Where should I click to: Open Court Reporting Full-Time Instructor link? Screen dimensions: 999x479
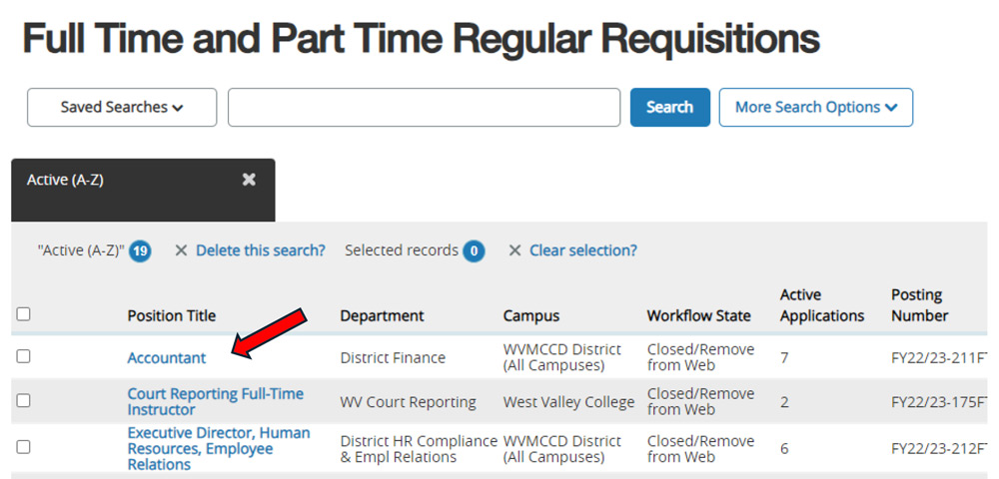(x=216, y=401)
